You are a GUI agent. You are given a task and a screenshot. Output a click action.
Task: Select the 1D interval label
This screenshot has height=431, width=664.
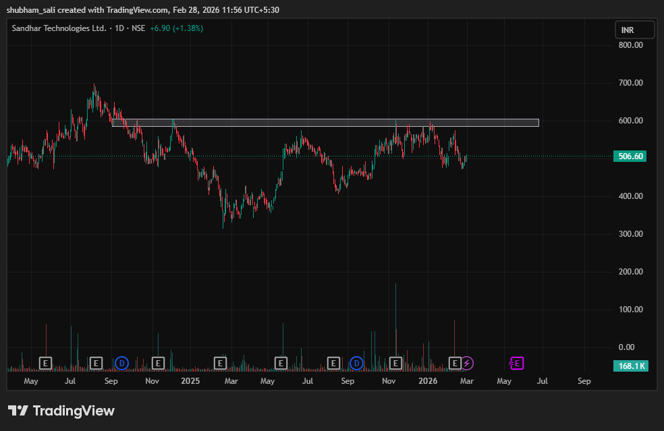pos(119,28)
